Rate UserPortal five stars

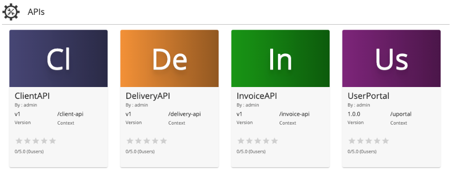[x=386, y=141]
